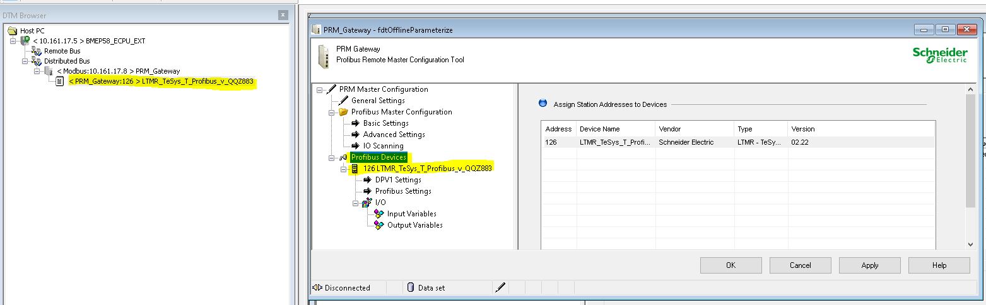This screenshot has height=305, width=986.
Task: Click the pencil edit icon in status bar
Action: [500, 287]
